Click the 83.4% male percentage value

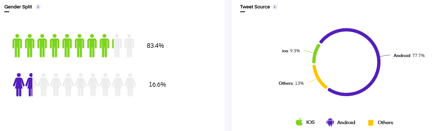click(x=155, y=46)
